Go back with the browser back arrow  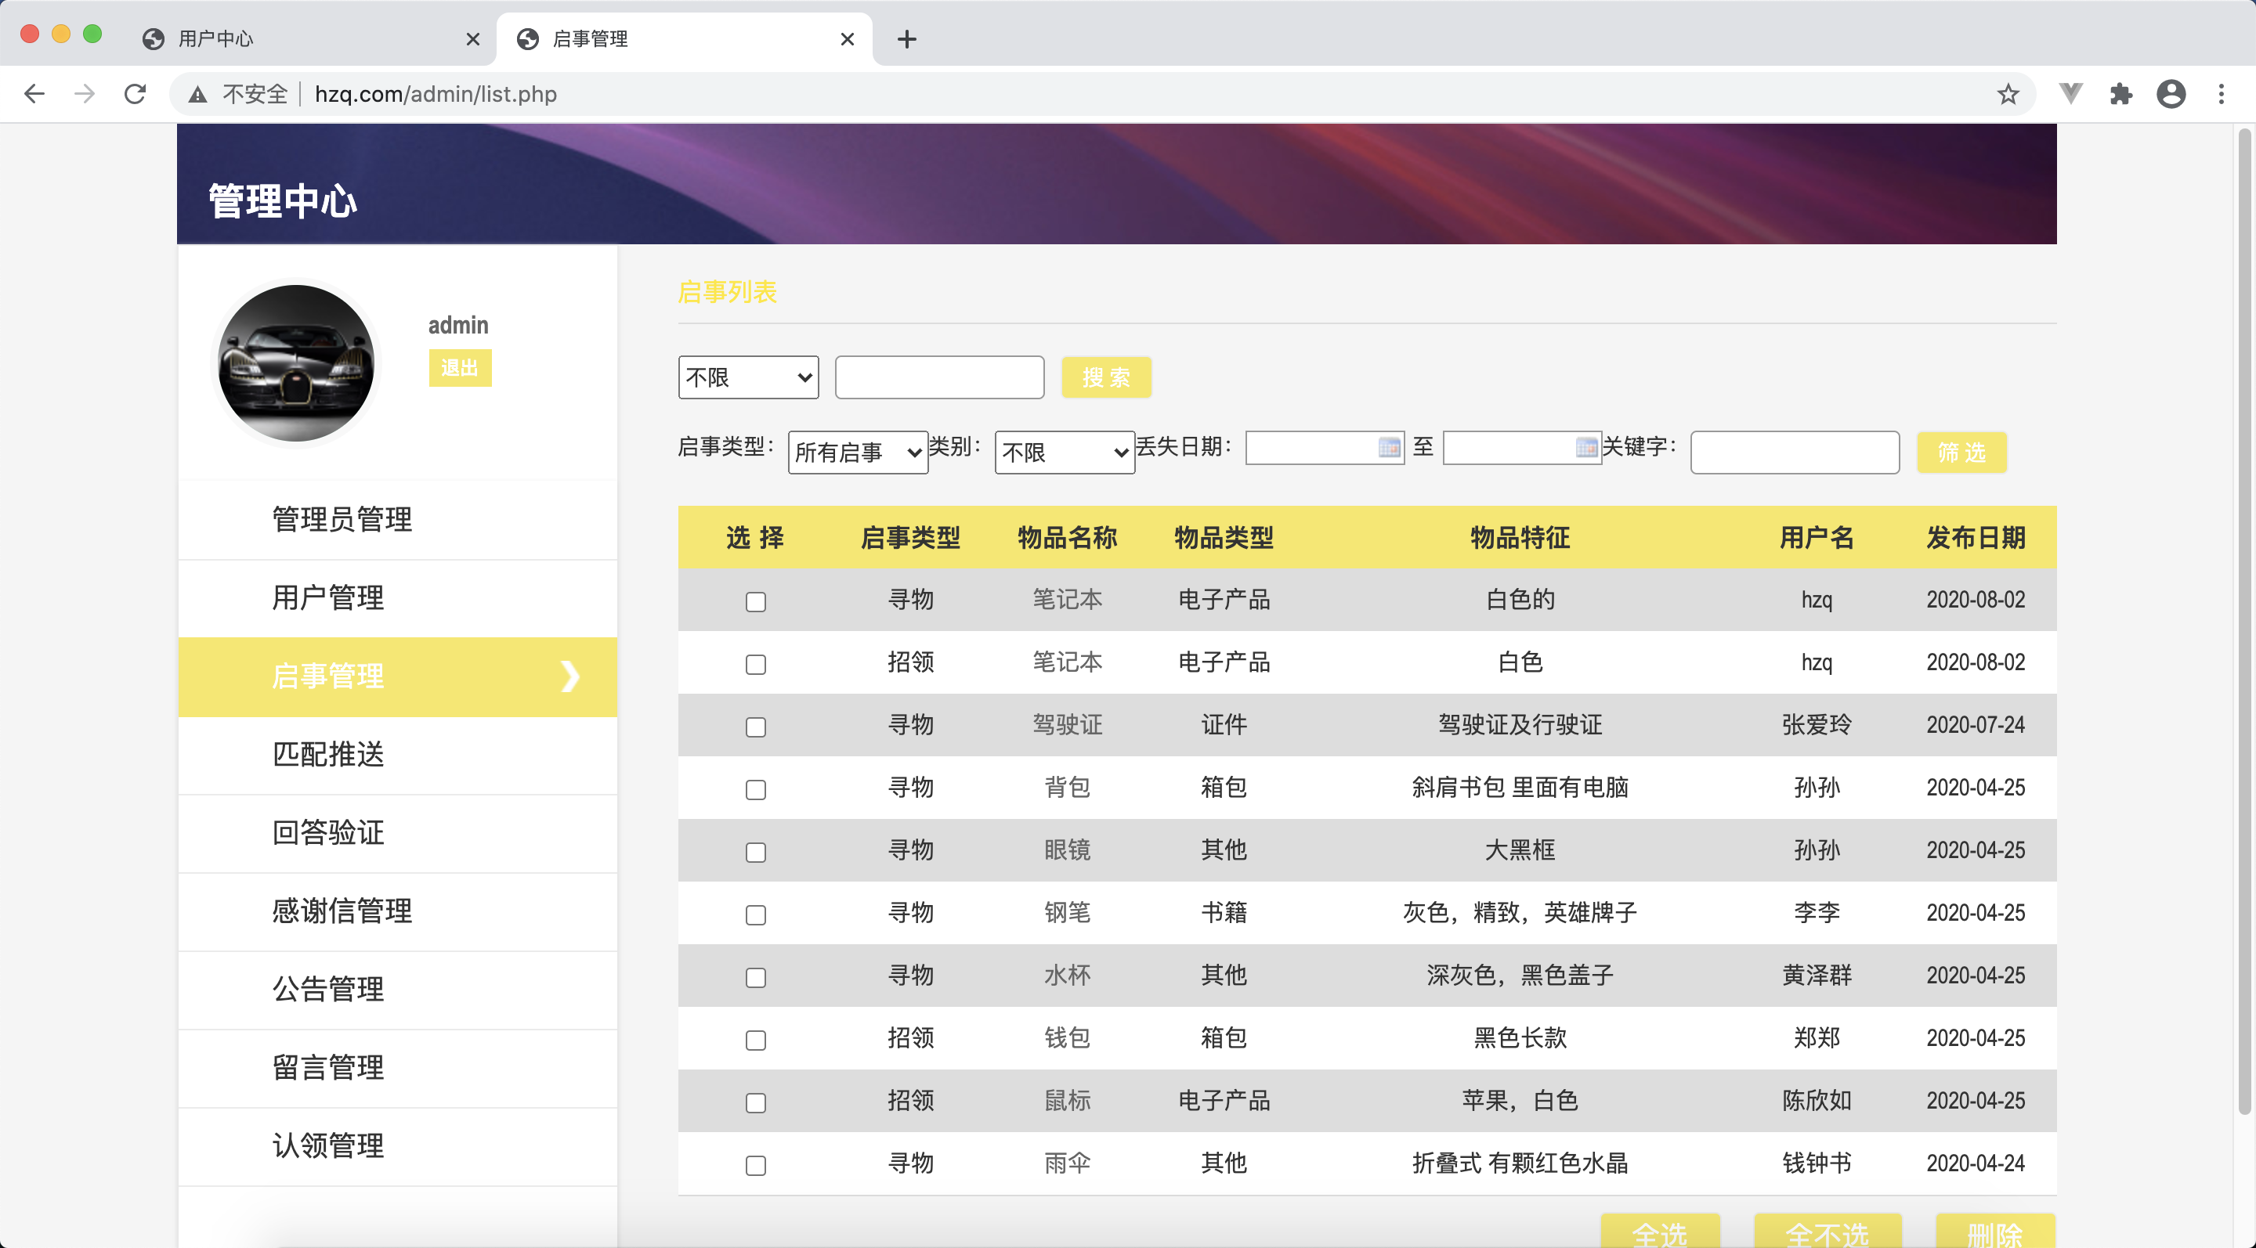tap(34, 94)
